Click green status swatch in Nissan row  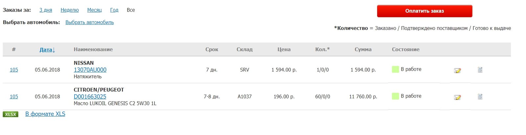coord(395,69)
